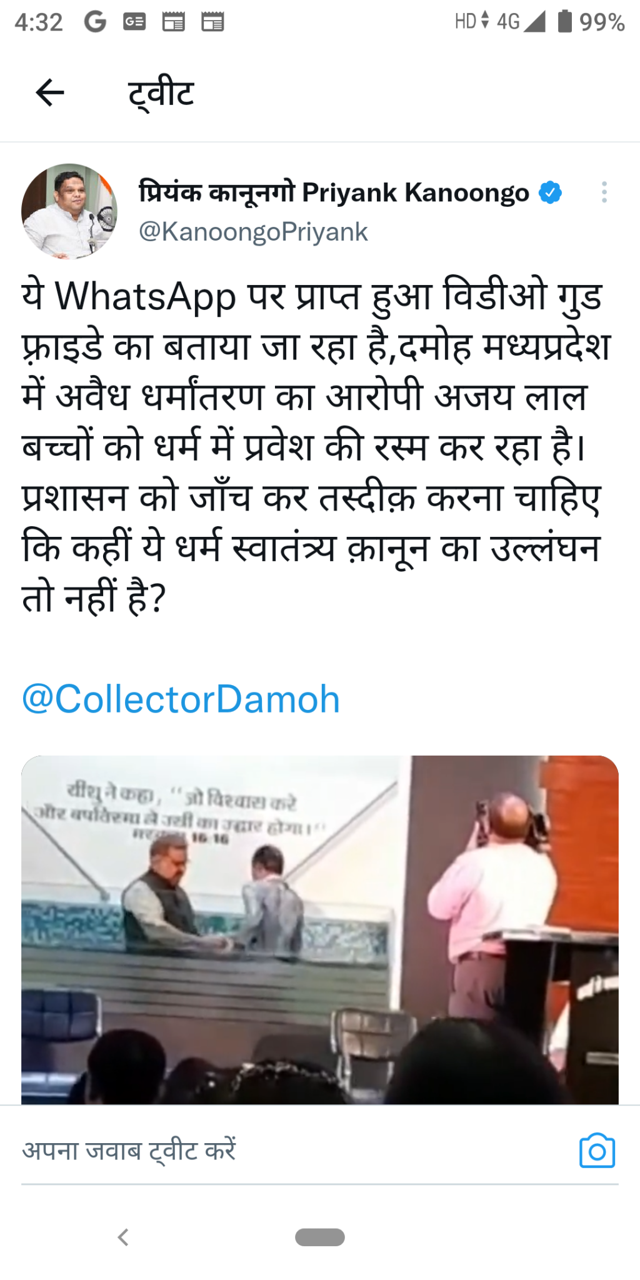Tap the GE news notification icon

click(x=134, y=22)
